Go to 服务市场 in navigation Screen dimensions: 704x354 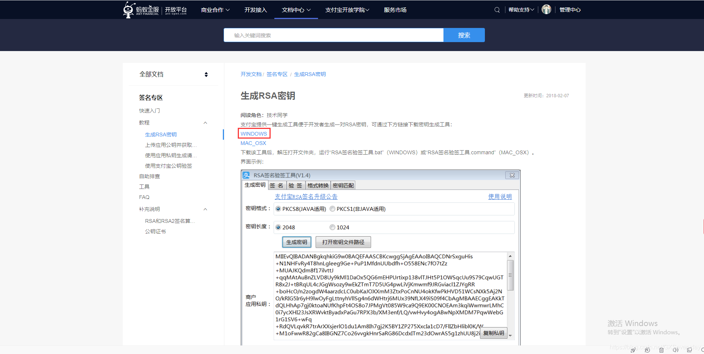pyautogui.click(x=395, y=10)
